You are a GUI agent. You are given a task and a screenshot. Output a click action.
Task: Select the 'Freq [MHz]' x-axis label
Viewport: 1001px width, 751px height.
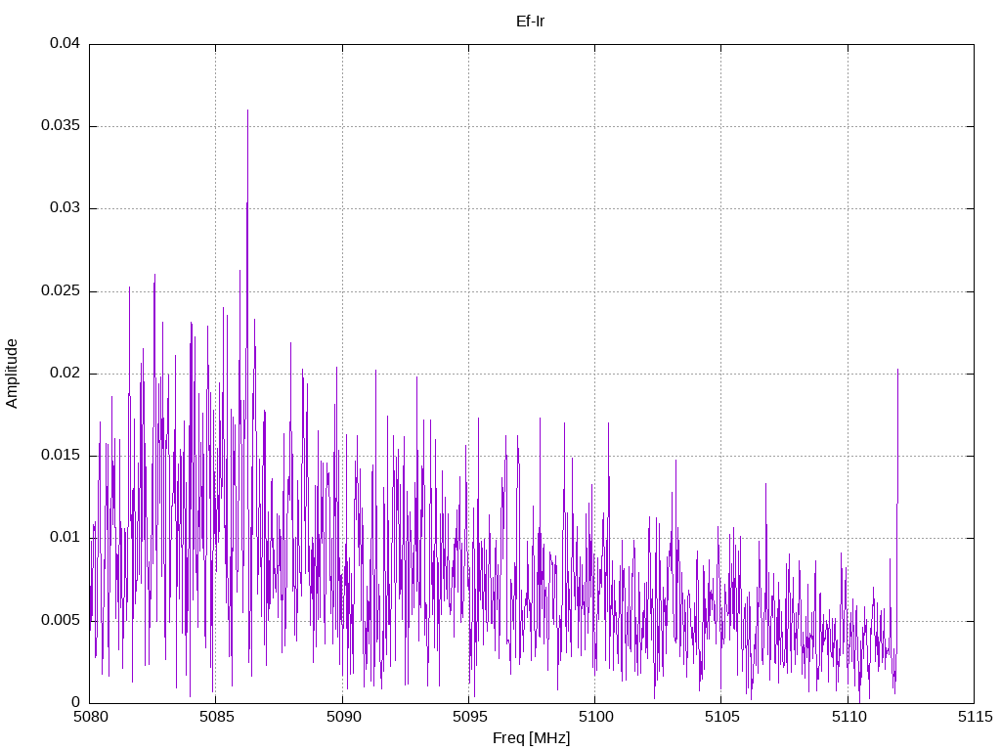point(531,737)
